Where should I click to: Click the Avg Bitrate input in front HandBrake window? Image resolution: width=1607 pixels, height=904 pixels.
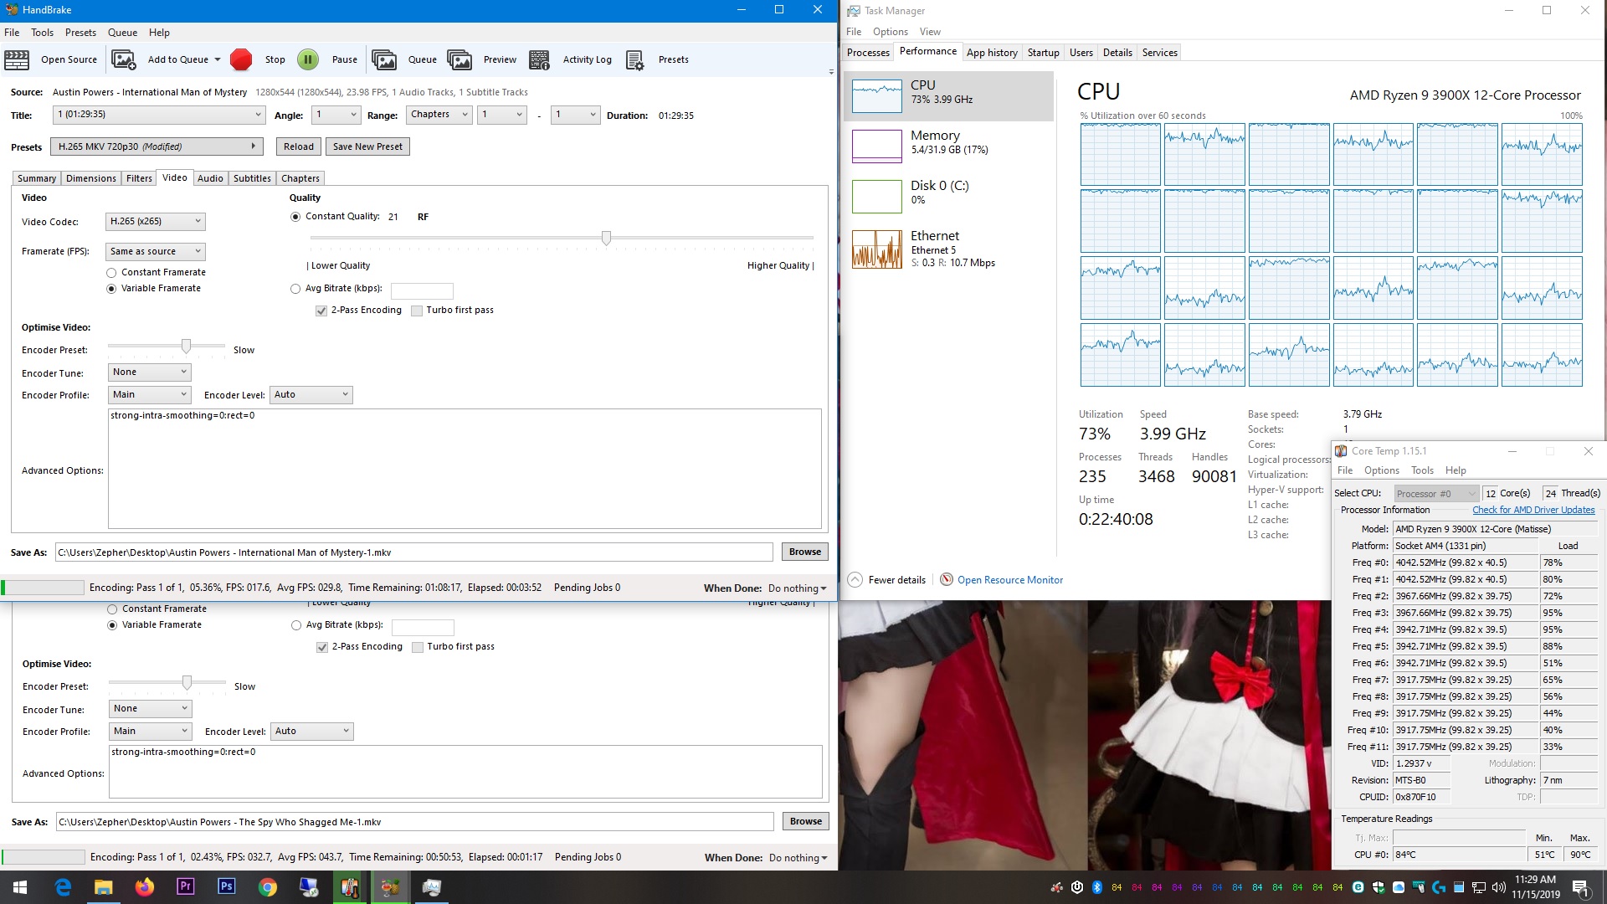422,290
